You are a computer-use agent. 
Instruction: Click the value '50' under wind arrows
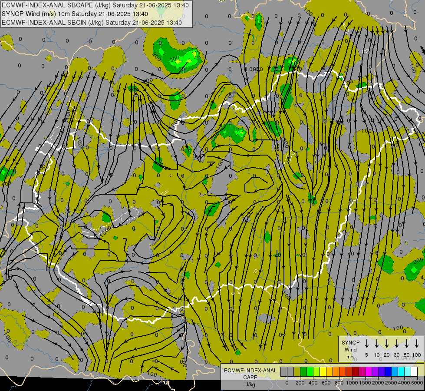[x=407, y=355]
